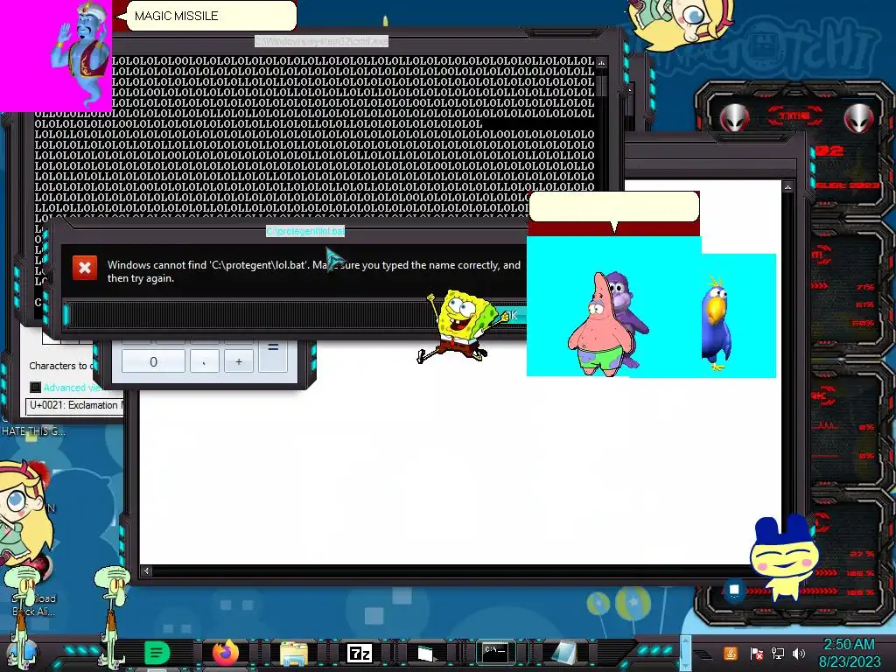896x672 pixels.
Task: Click the white folder-files taskbar icon
Action: point(426,653)
